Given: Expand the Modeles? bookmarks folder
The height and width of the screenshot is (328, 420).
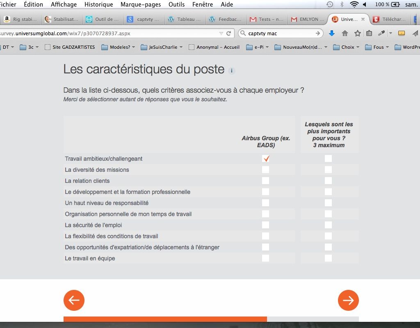Looking at the screenshot, I should point(118,47).
